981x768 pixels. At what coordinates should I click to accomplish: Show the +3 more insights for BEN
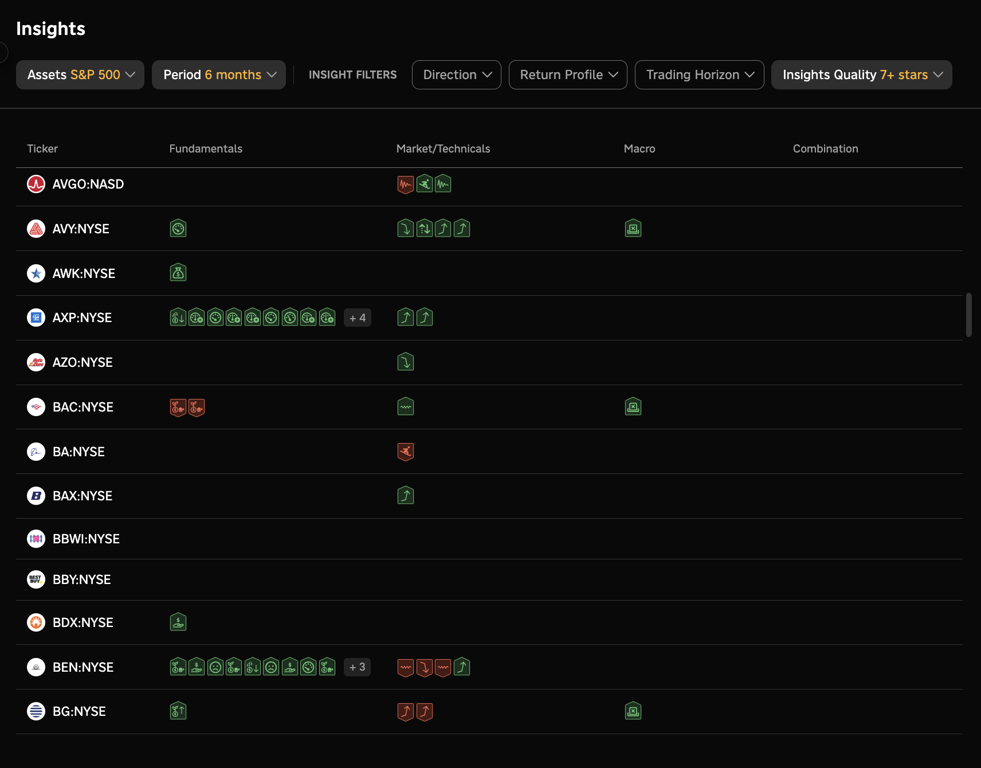[358, 667]
